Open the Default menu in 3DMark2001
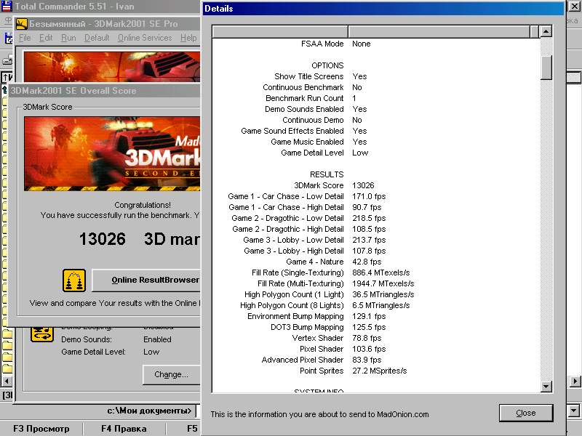 point(97,38)
